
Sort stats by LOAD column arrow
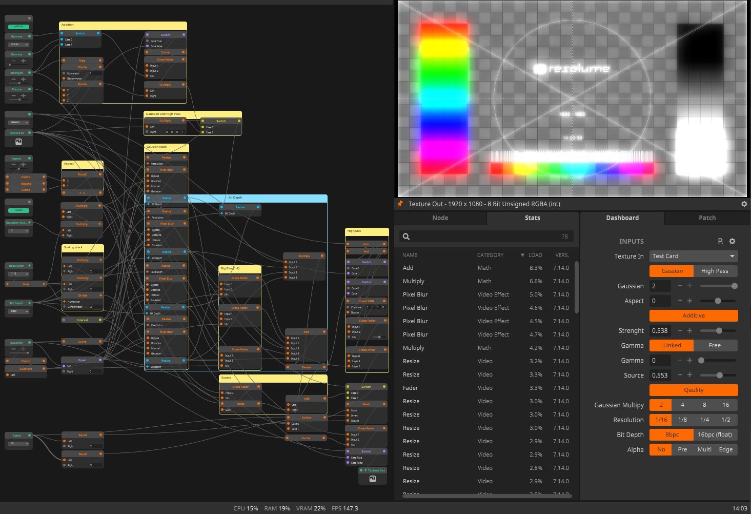point(522,255)
